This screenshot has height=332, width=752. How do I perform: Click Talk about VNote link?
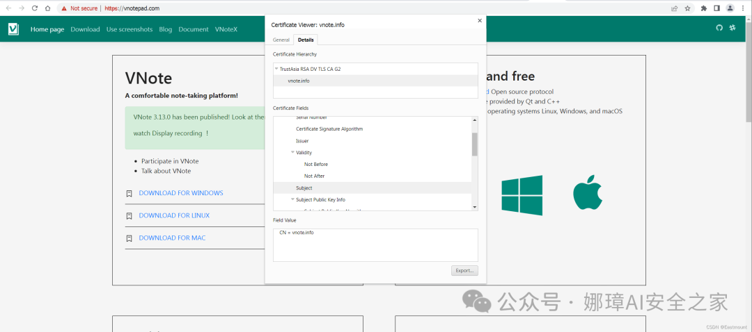166,171
